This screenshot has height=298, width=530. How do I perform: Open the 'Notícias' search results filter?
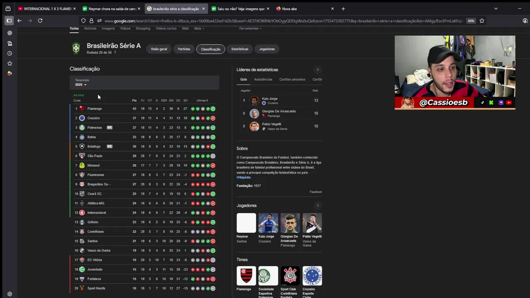tap(90, 29)
